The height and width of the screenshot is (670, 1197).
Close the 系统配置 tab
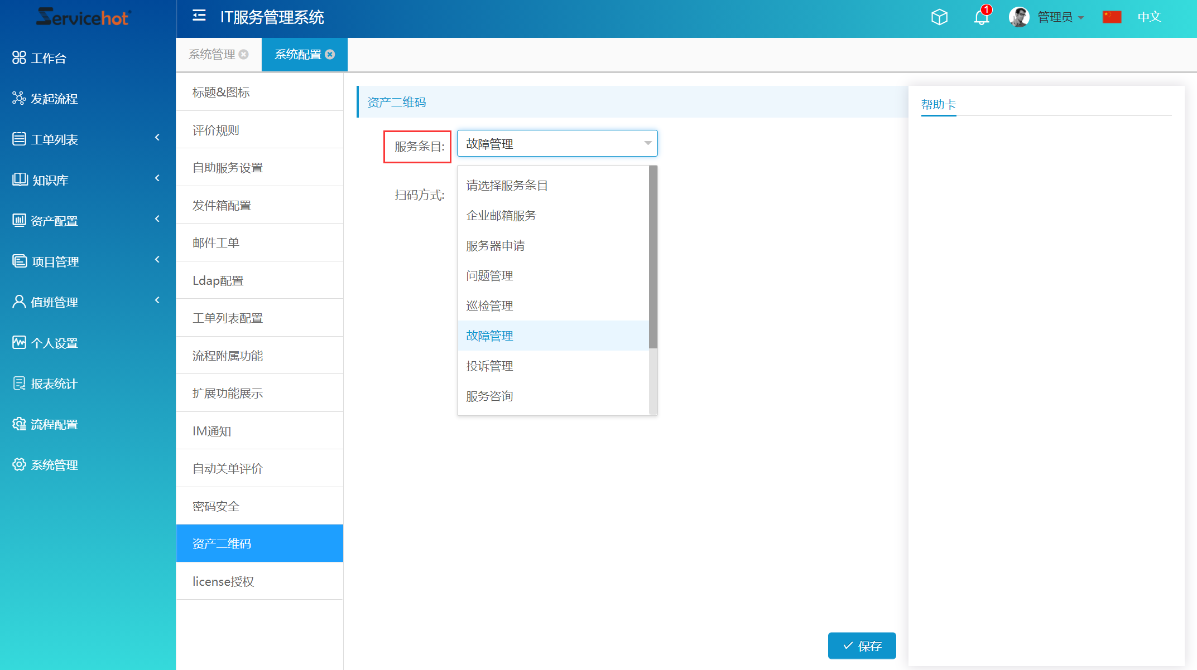point(330,55)
